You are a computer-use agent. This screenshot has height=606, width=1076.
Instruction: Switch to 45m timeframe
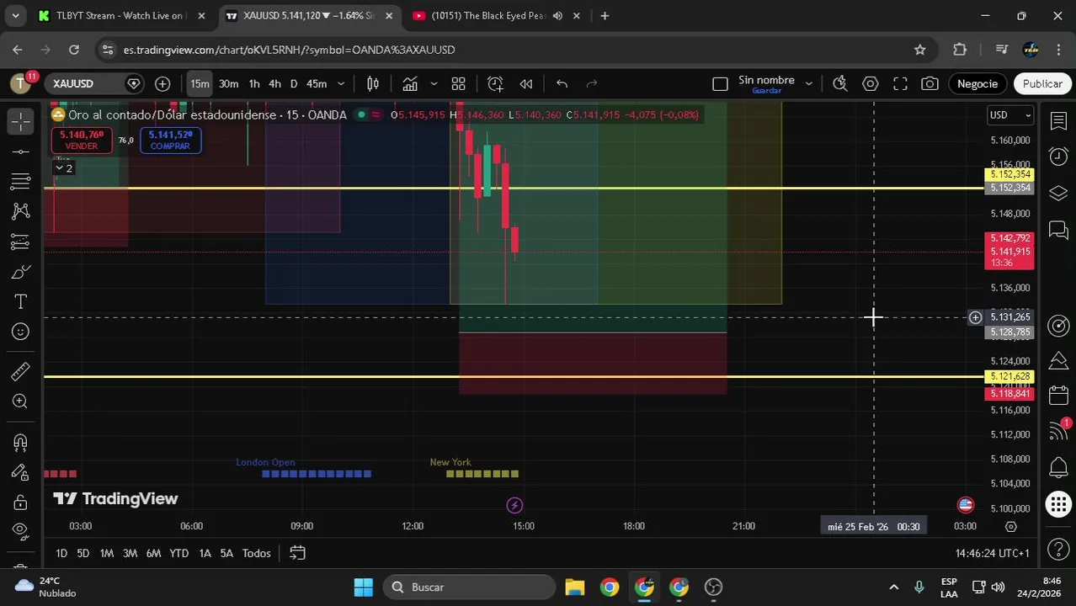pyautogui.click(x=317, y=83)
